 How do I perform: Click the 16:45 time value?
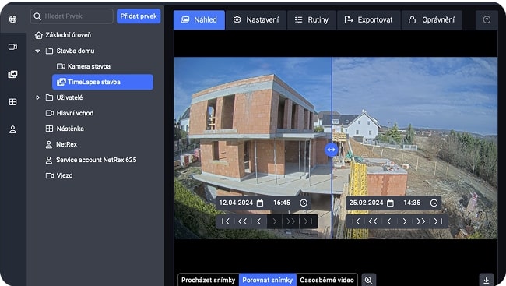pos(282,203)
